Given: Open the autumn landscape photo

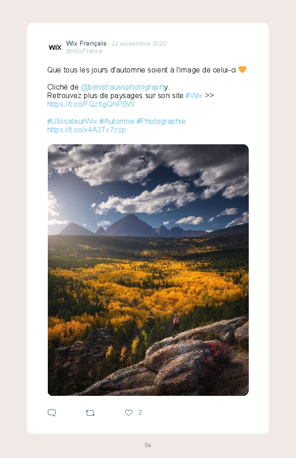Looking at the screenshot, I should [x=148, y=270].
